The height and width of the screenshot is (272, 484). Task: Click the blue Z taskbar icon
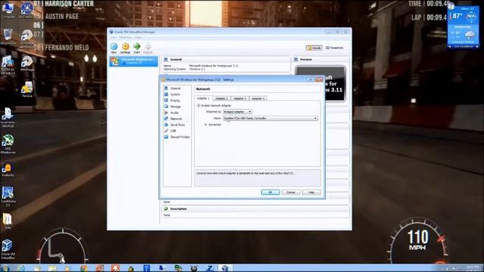pos(209,268)
